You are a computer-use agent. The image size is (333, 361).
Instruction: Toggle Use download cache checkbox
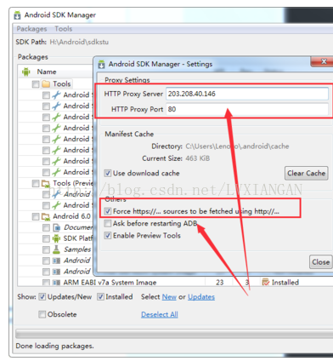[x=108, y=173]
